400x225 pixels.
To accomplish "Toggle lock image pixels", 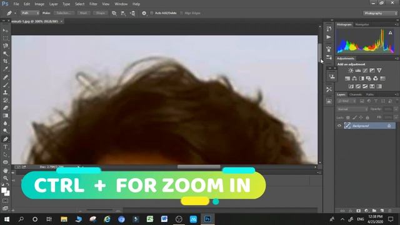I will click(354, 117).
